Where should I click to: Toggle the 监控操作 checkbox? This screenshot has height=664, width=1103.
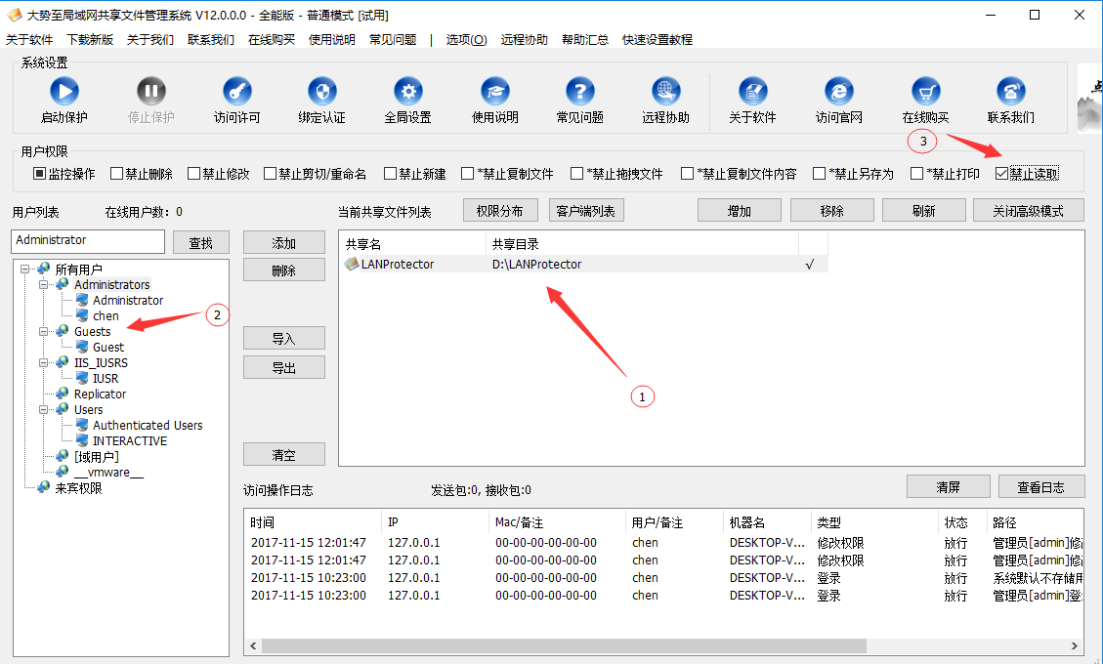40,174
